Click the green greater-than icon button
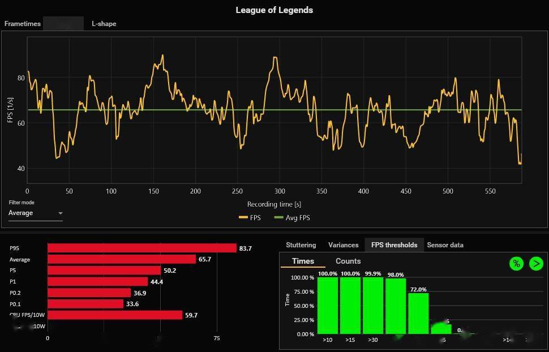Image resolution: width=549 pixels, height=352 pixels. click(x=535, y=263)
